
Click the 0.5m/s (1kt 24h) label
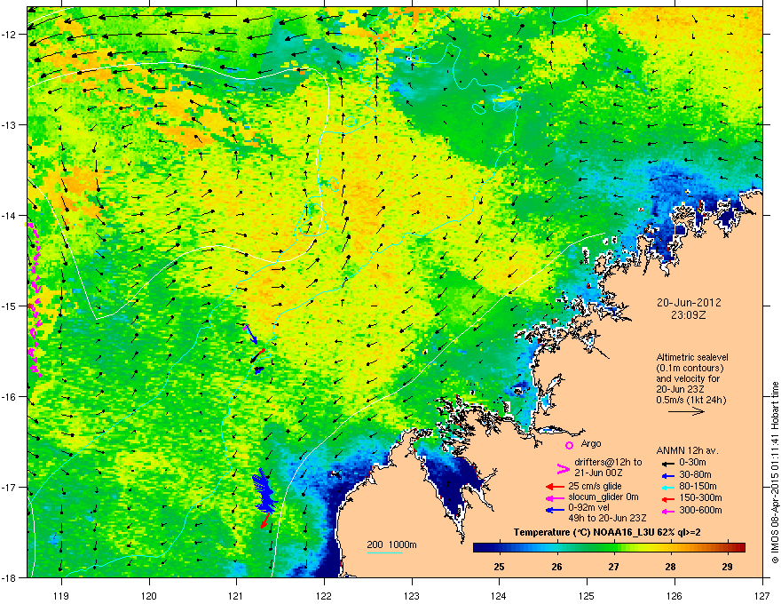coord(690,400)
